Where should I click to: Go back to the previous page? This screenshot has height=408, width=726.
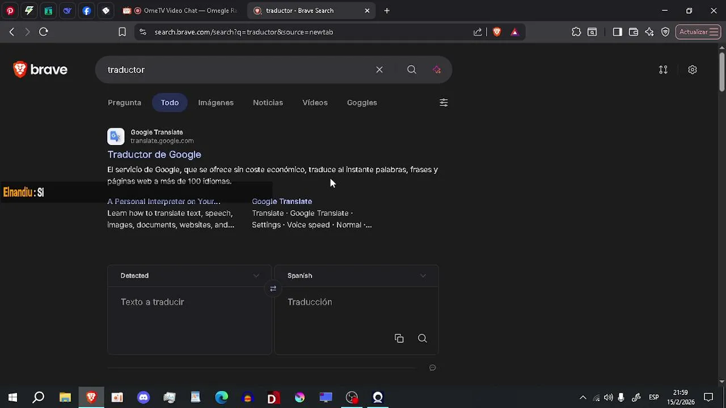[x=12, y=32]
